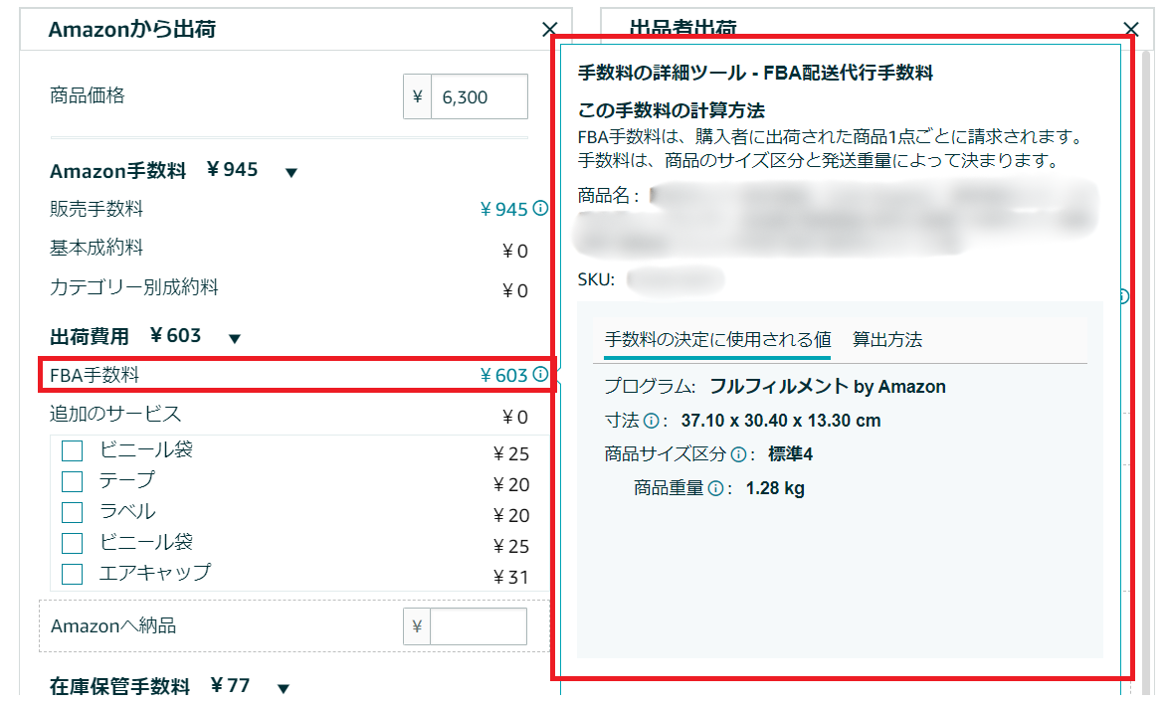Select program name フルフィルメント by Amazon
Image resolution: width=1165 pixels, height=704 pixels.
[828, 386]
